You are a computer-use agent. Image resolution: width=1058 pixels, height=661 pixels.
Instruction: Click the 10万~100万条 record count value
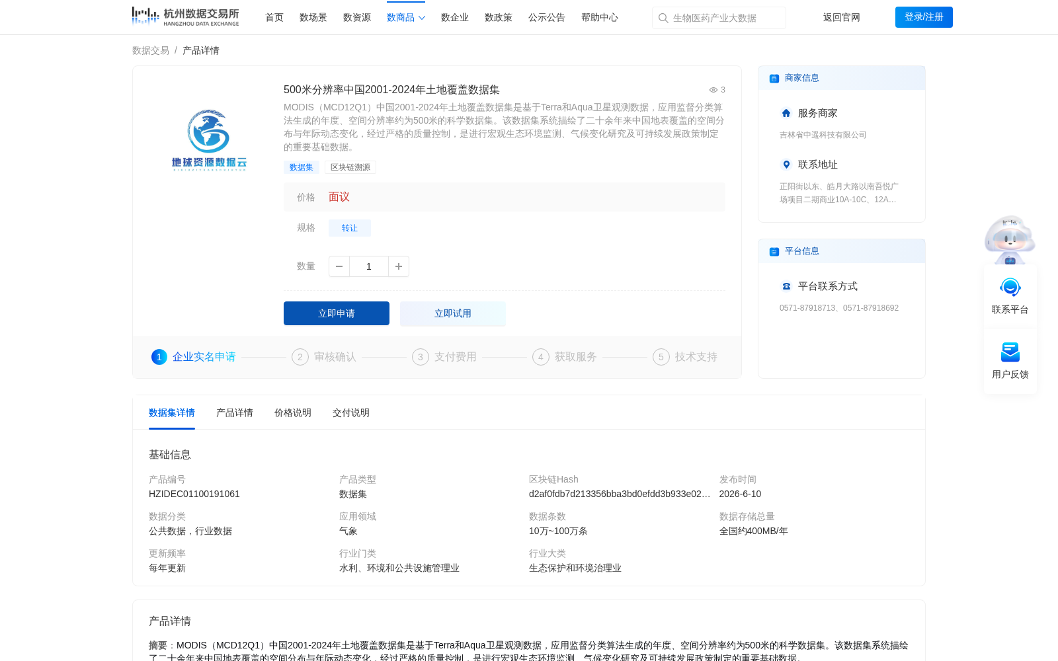coord(558,531)
